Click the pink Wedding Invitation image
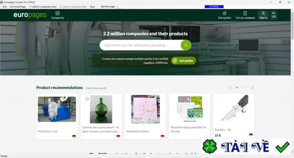Viewport: 294px width, 158px height. point(145,109)
